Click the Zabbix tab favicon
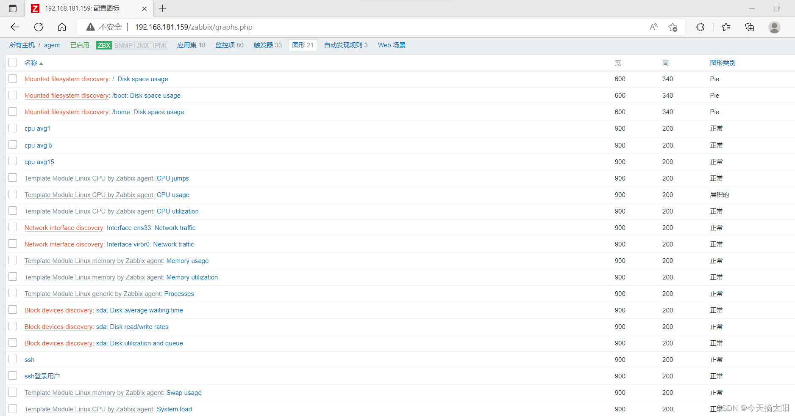 click(x=36, y=8)
